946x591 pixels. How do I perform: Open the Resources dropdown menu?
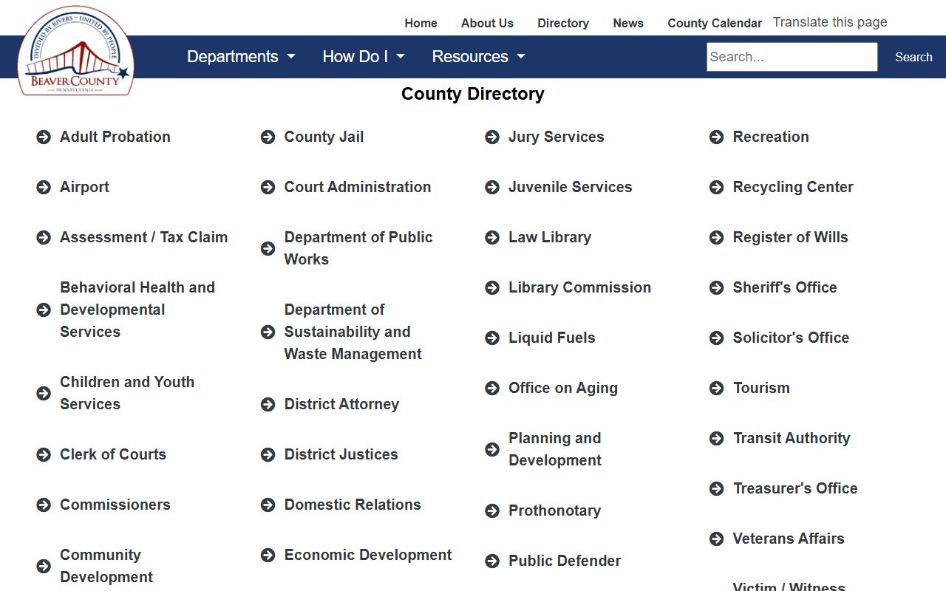(x=478, y=56)
